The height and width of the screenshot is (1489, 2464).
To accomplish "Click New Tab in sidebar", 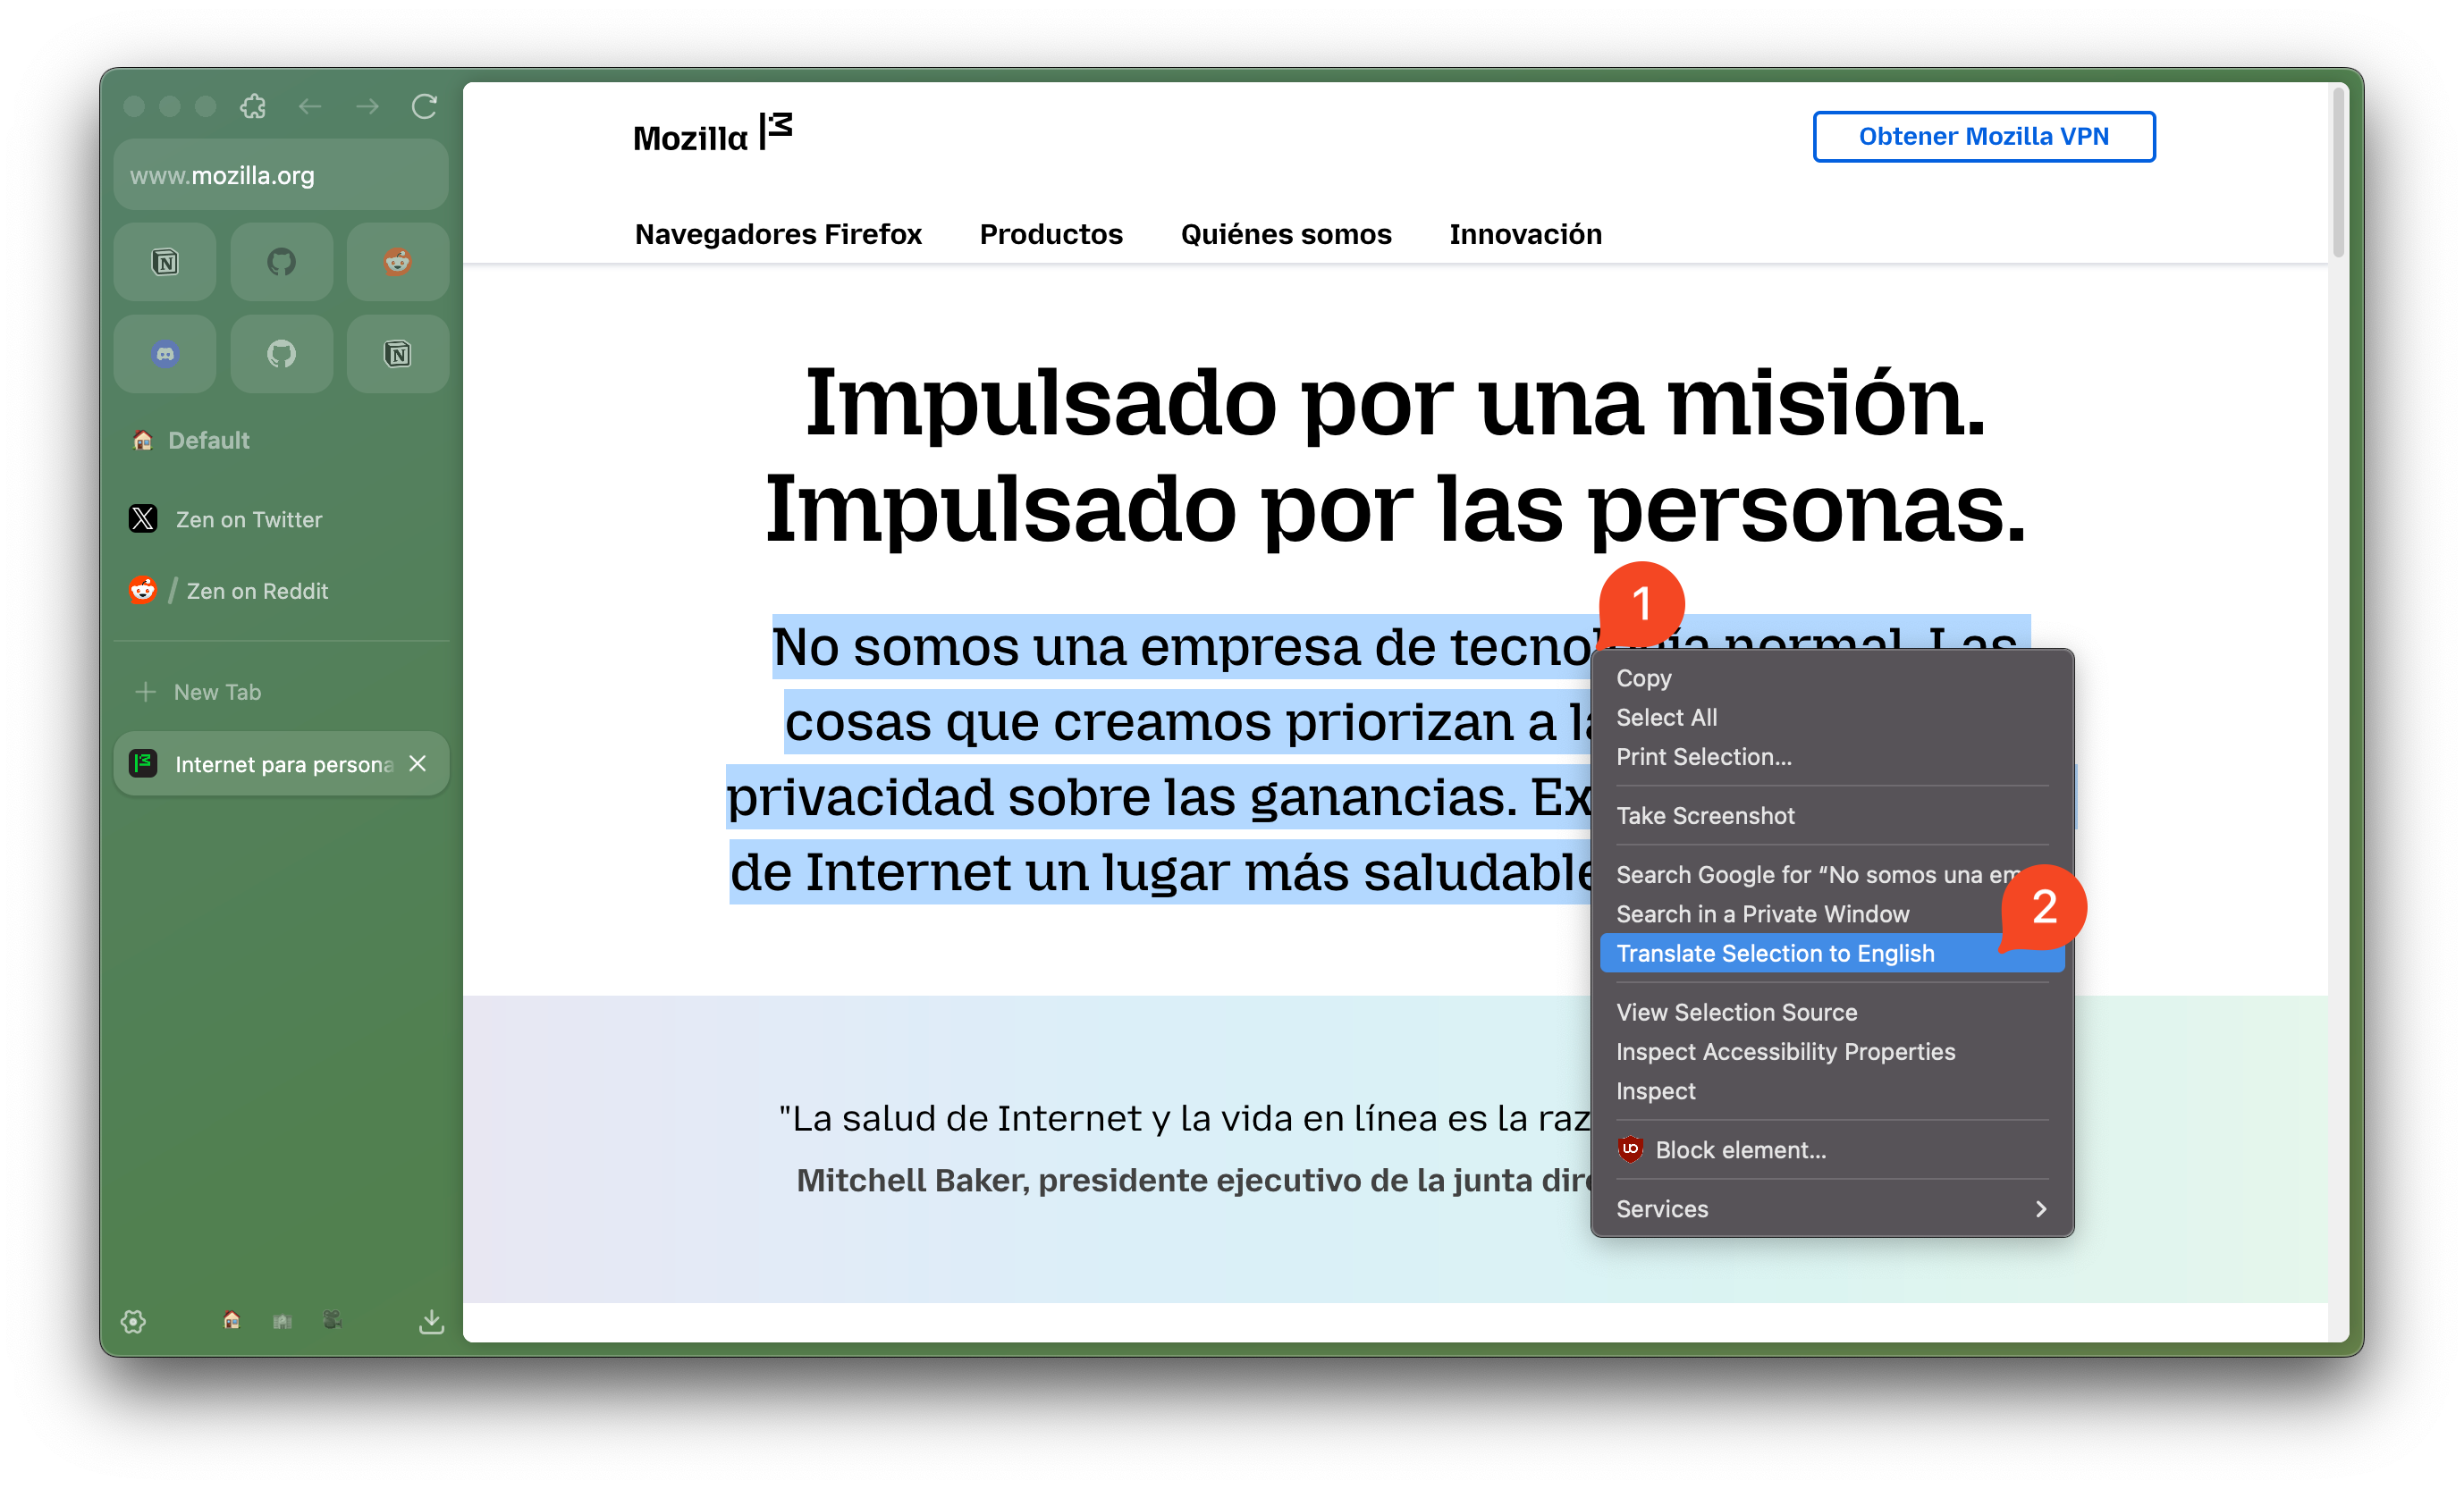I will [217, 692].
